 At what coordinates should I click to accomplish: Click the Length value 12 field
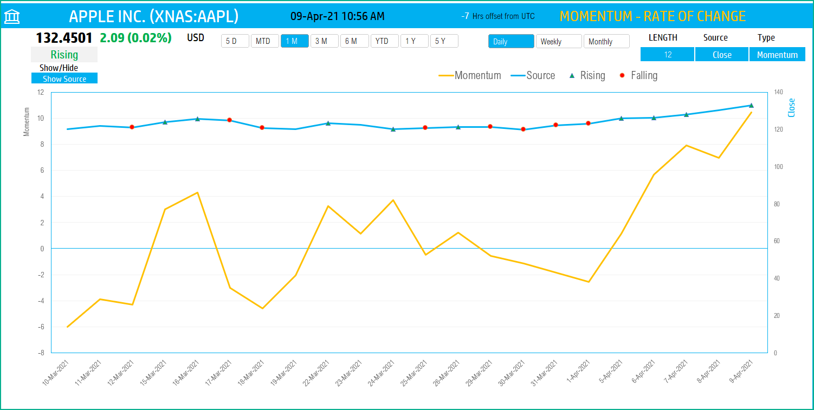tap(667, 55)
